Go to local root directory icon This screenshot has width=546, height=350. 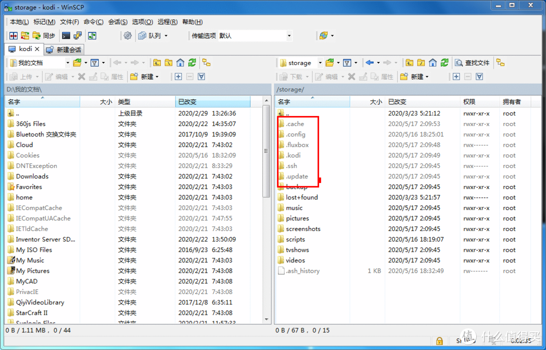pos(169,63)
